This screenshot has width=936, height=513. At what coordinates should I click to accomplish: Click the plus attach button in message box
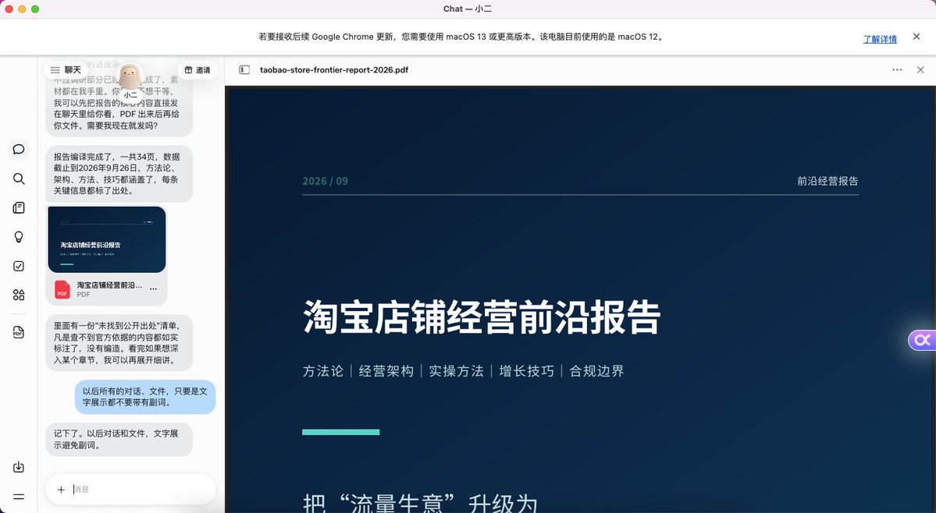pyautogui.click(x=61, y=490)
